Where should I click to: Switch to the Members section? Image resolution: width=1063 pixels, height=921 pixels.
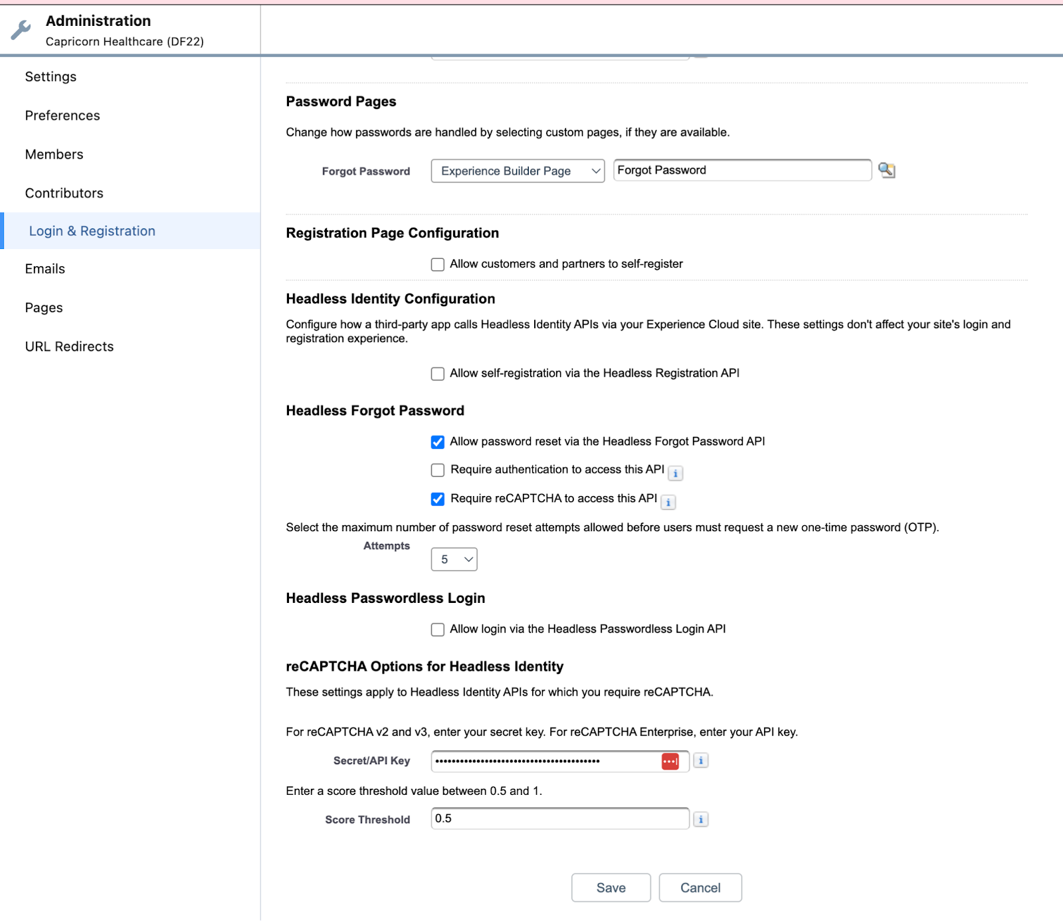pos(54,154)
